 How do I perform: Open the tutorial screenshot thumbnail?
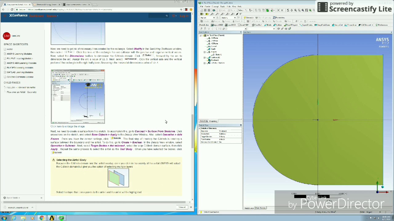78,97
